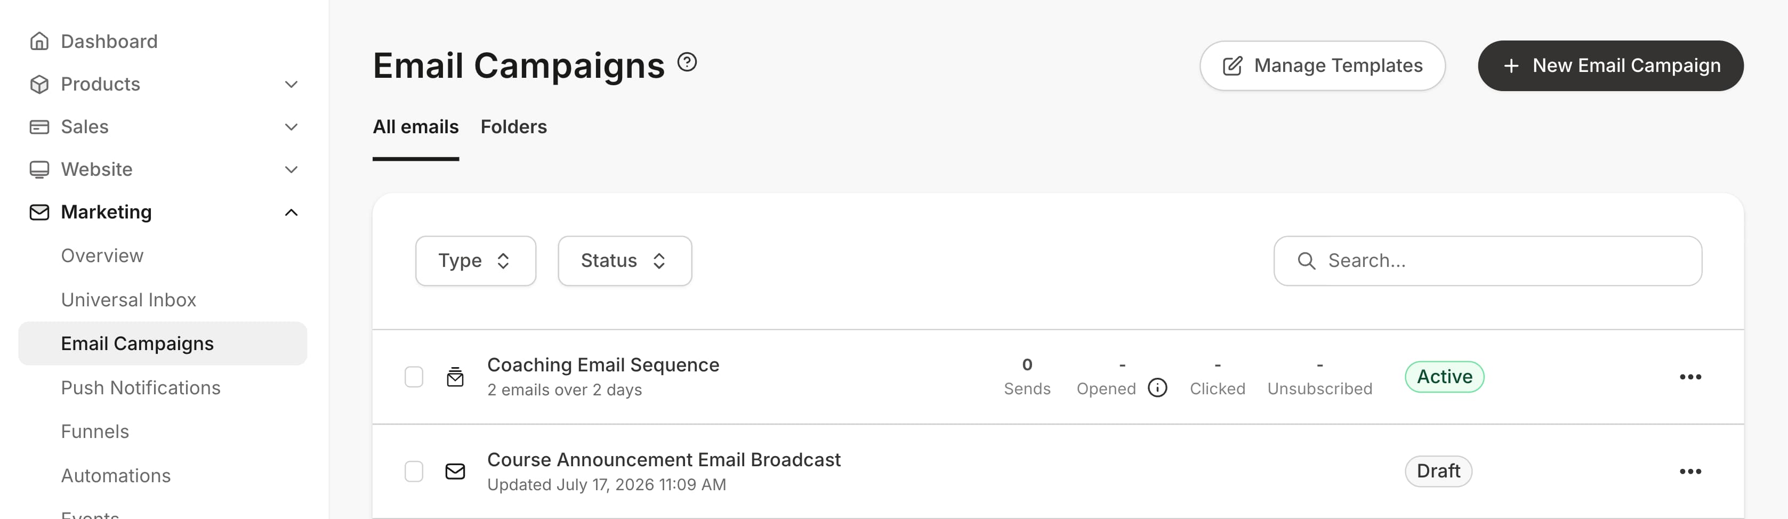This screenshot has height=519, width=1788.
Task: Open Push Notifications
Action: click(141, 388)
